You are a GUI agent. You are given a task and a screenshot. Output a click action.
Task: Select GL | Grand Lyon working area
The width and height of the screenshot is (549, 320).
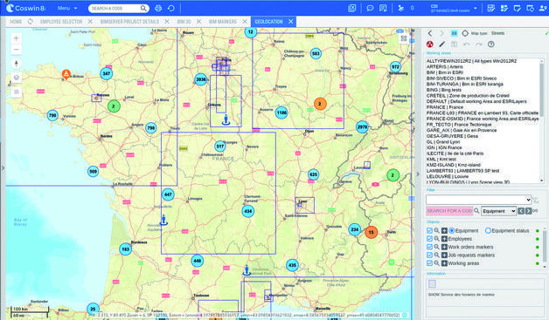tap(443, 142)
